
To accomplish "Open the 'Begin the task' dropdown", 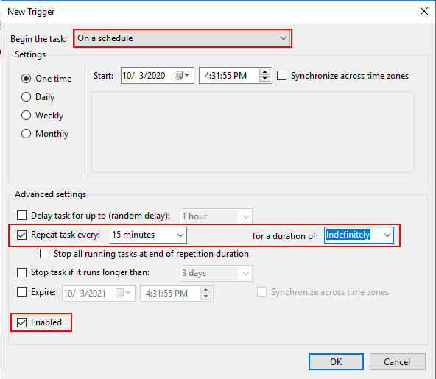I will pyautogui.click(x=183, y=38).
